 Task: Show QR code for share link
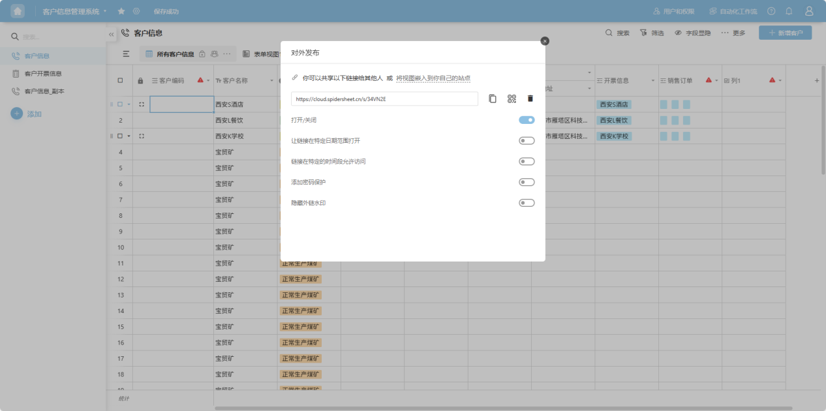(512, 99)
